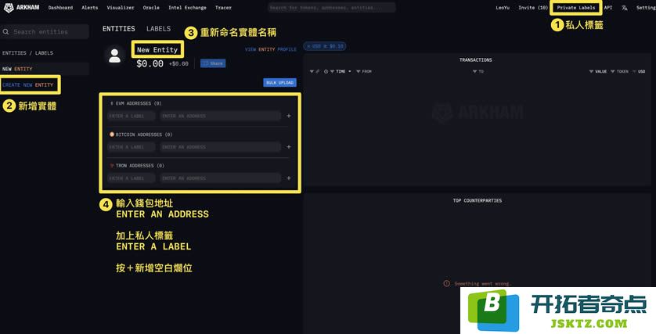This screenshot has height=334, width=656.
Task: Open the TOKEN column filter
Action: click(x=612, y=71)
